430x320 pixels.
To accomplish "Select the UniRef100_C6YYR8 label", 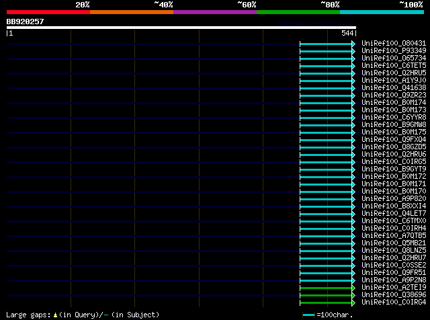I will pyautogui.click(x=394, y=118).
